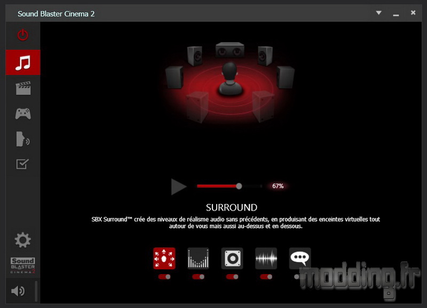427x308 pixels.
Task: Open the Voice profile head icon
Action: point(23,139)
